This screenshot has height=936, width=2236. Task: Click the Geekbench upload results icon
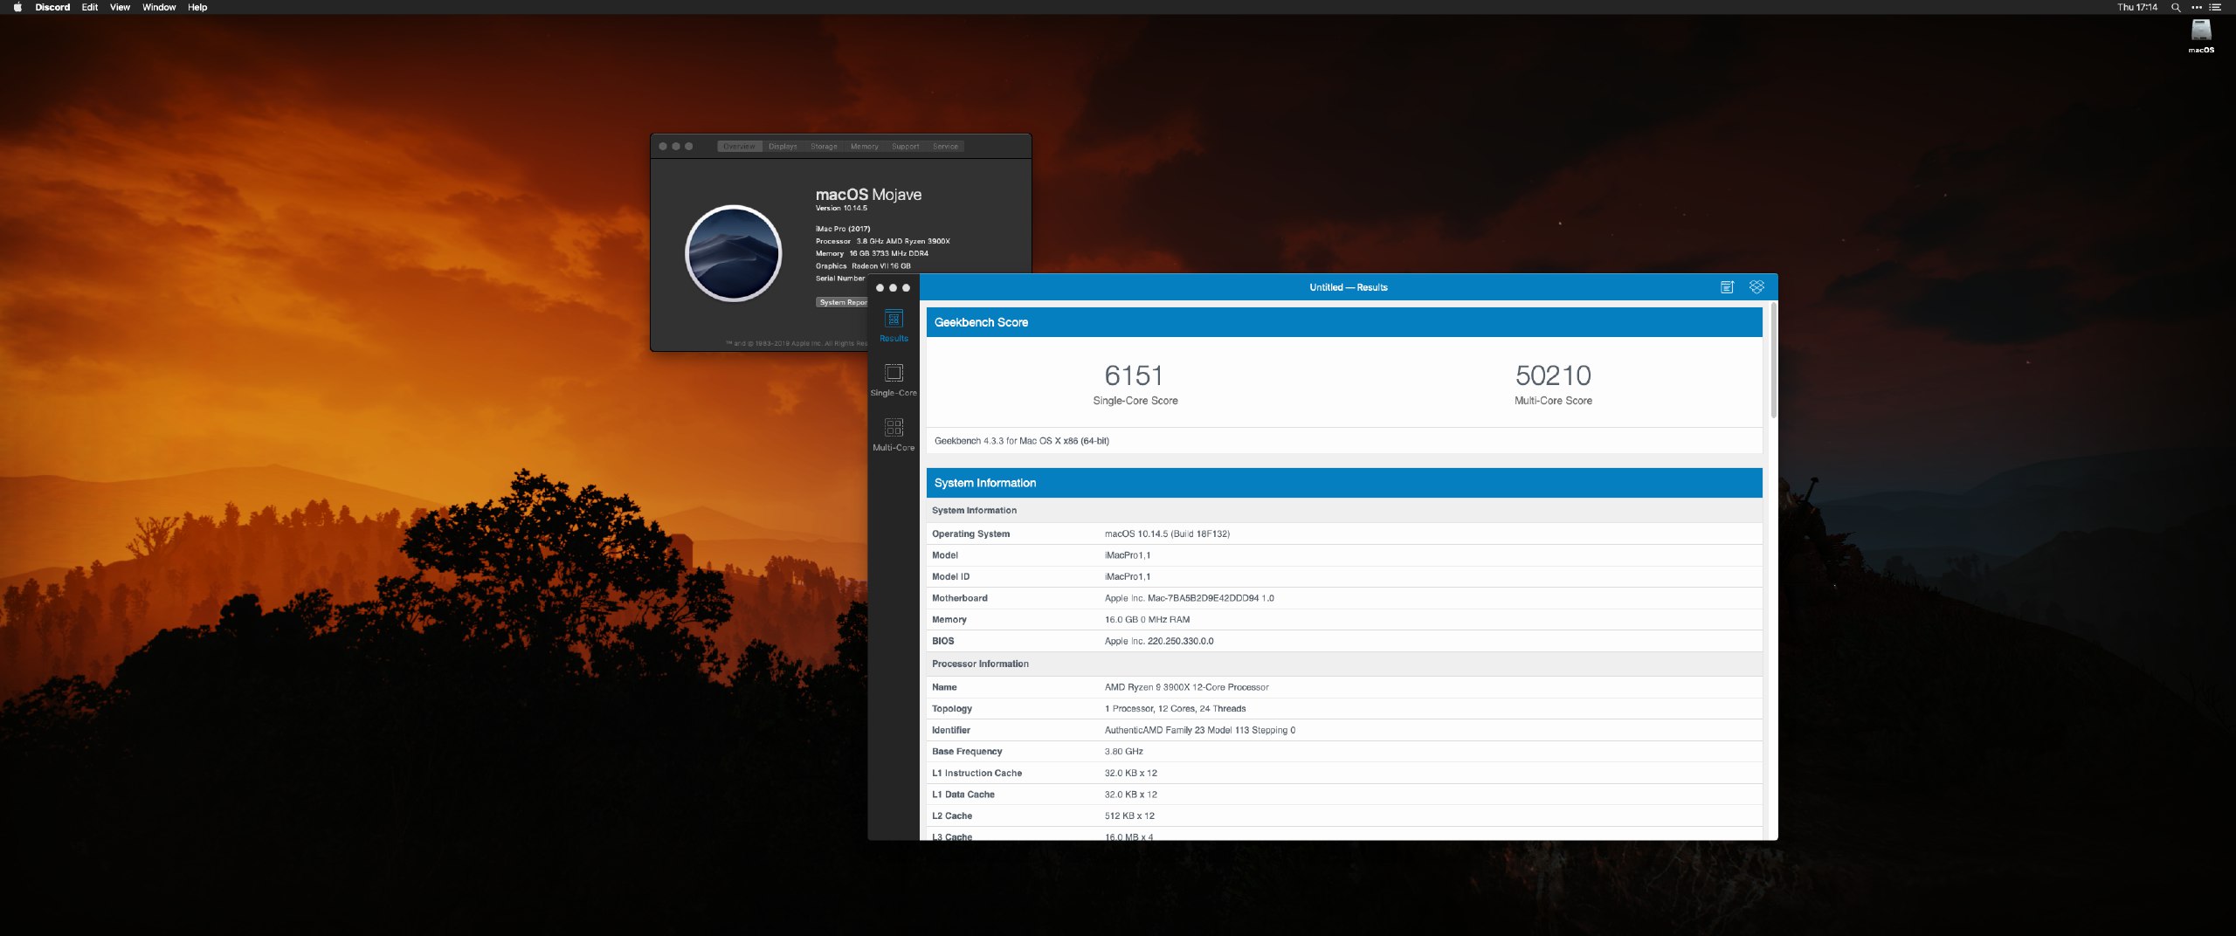(x=1727, y=287)
